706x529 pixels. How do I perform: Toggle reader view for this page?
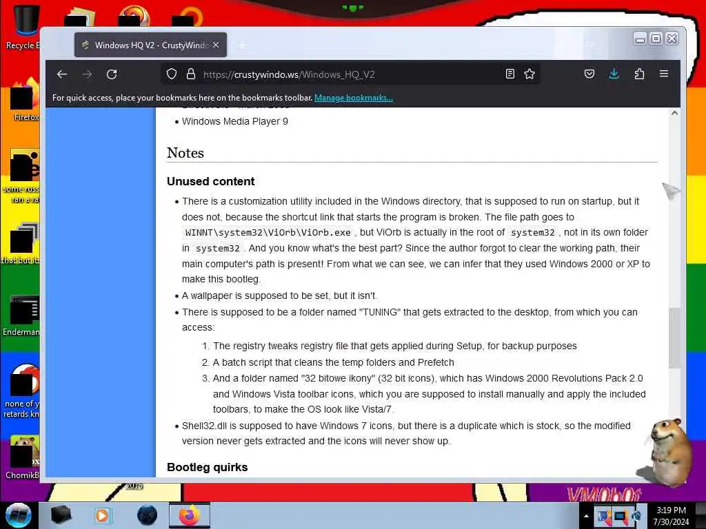(x=510, y=74)
